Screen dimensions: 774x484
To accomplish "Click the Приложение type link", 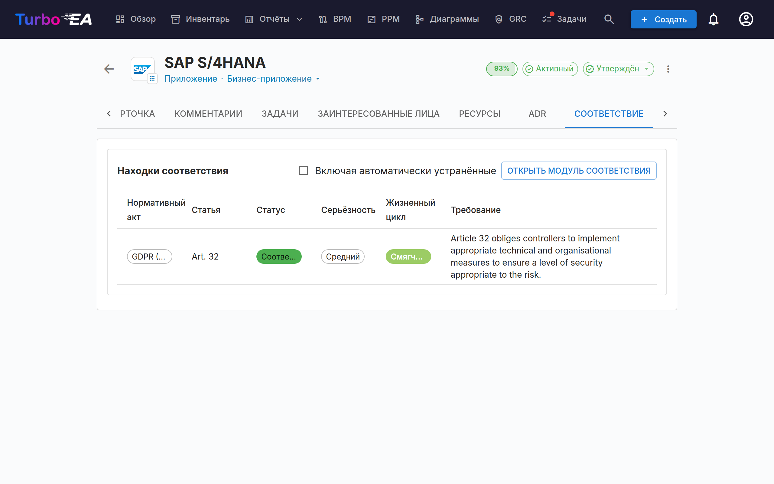I will 190,79.
